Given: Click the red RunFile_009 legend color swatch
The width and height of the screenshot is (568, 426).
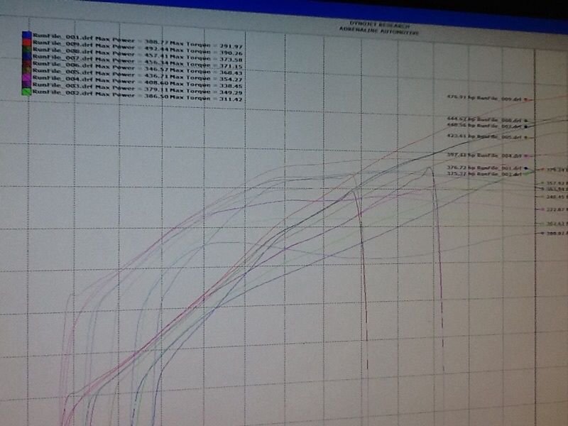Looking at the screenshot, I should [26, 43].
